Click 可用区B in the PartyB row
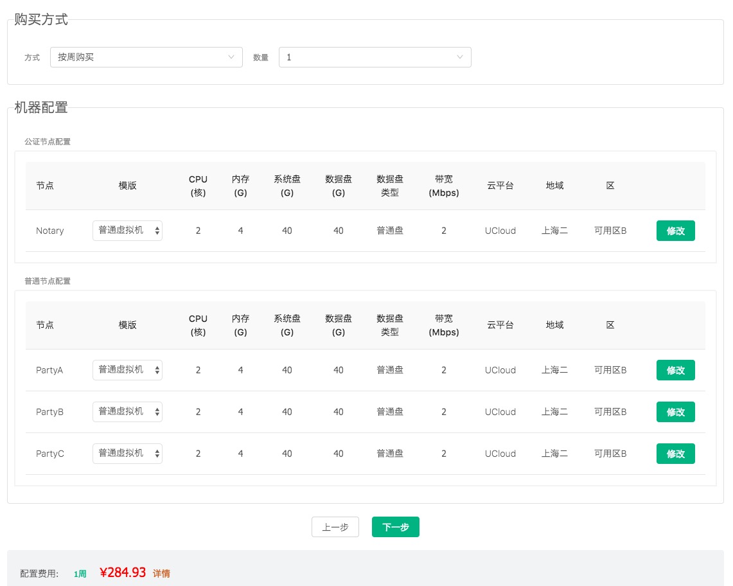This screenshot has width=733, height=586. pyautogui.click(x=610, y=412)
